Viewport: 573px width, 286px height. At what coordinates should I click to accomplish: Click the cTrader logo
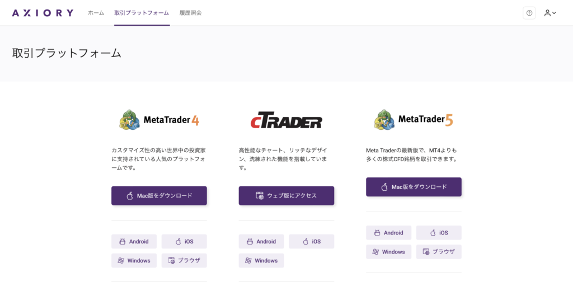coord(286,120)
